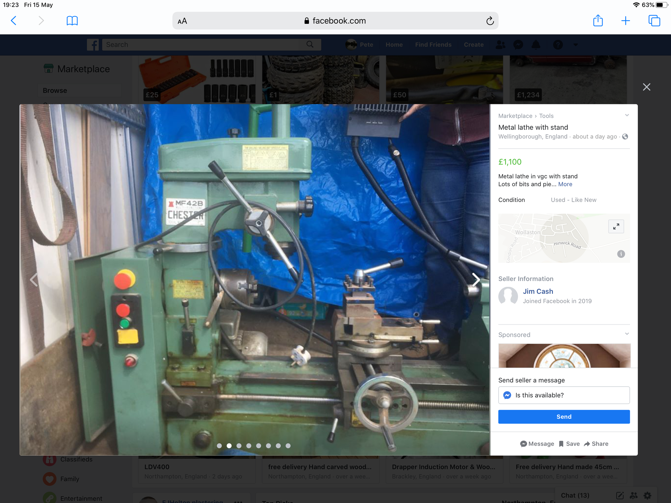The height and width of the screenshot is (503, 671).
Task: Click Message below the Send button
Action: pyautogui.click(x=537, y=444)
